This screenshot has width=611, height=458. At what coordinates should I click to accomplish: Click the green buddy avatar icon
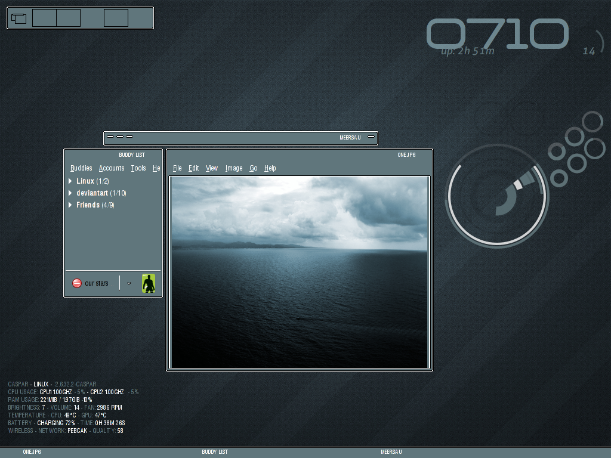(147, 283)
